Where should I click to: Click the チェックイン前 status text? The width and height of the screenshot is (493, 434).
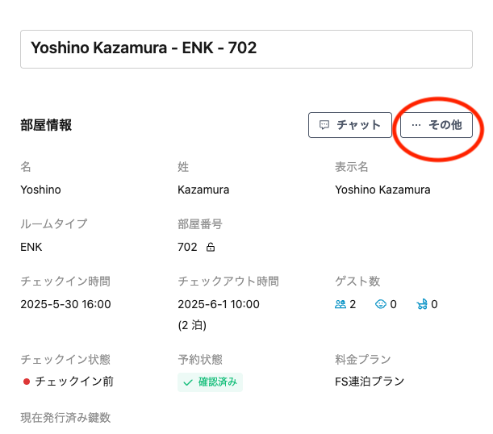point(74,382)
